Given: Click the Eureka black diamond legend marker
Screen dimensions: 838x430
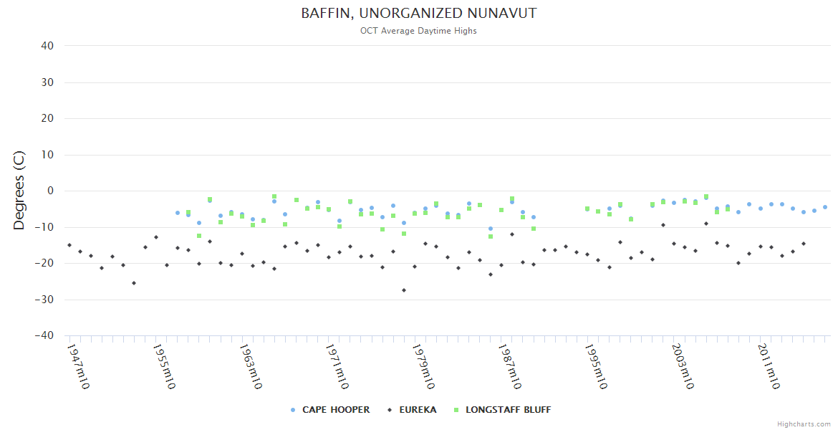Looking at the screenshot, I should click(390, 410).
